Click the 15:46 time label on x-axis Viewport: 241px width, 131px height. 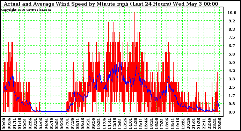[146, 124]
